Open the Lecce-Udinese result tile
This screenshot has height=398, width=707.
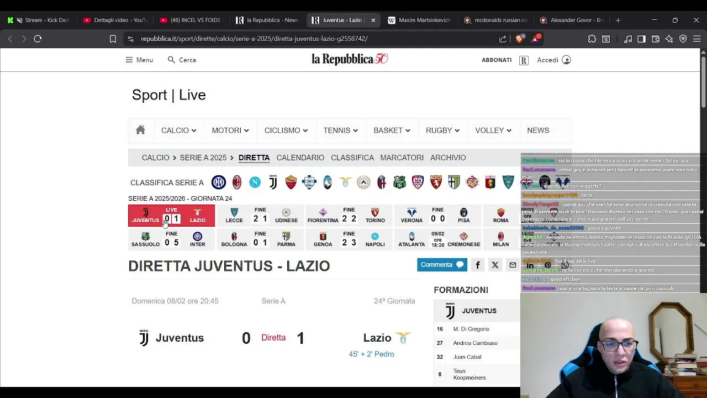(x=260, y=216)
